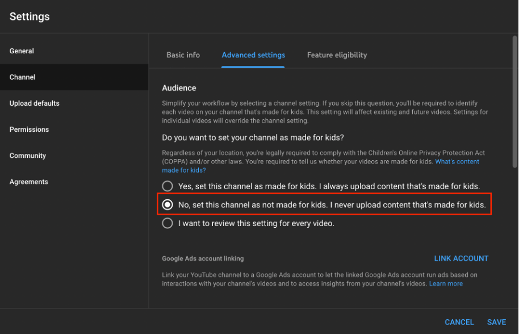Select Channel in the settings sidebar
The width and height of the screenshot is (519, 334).
coord(74,77)
